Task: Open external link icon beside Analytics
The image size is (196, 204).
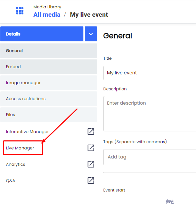Action: pyautogui.click(x=91, y=164)
